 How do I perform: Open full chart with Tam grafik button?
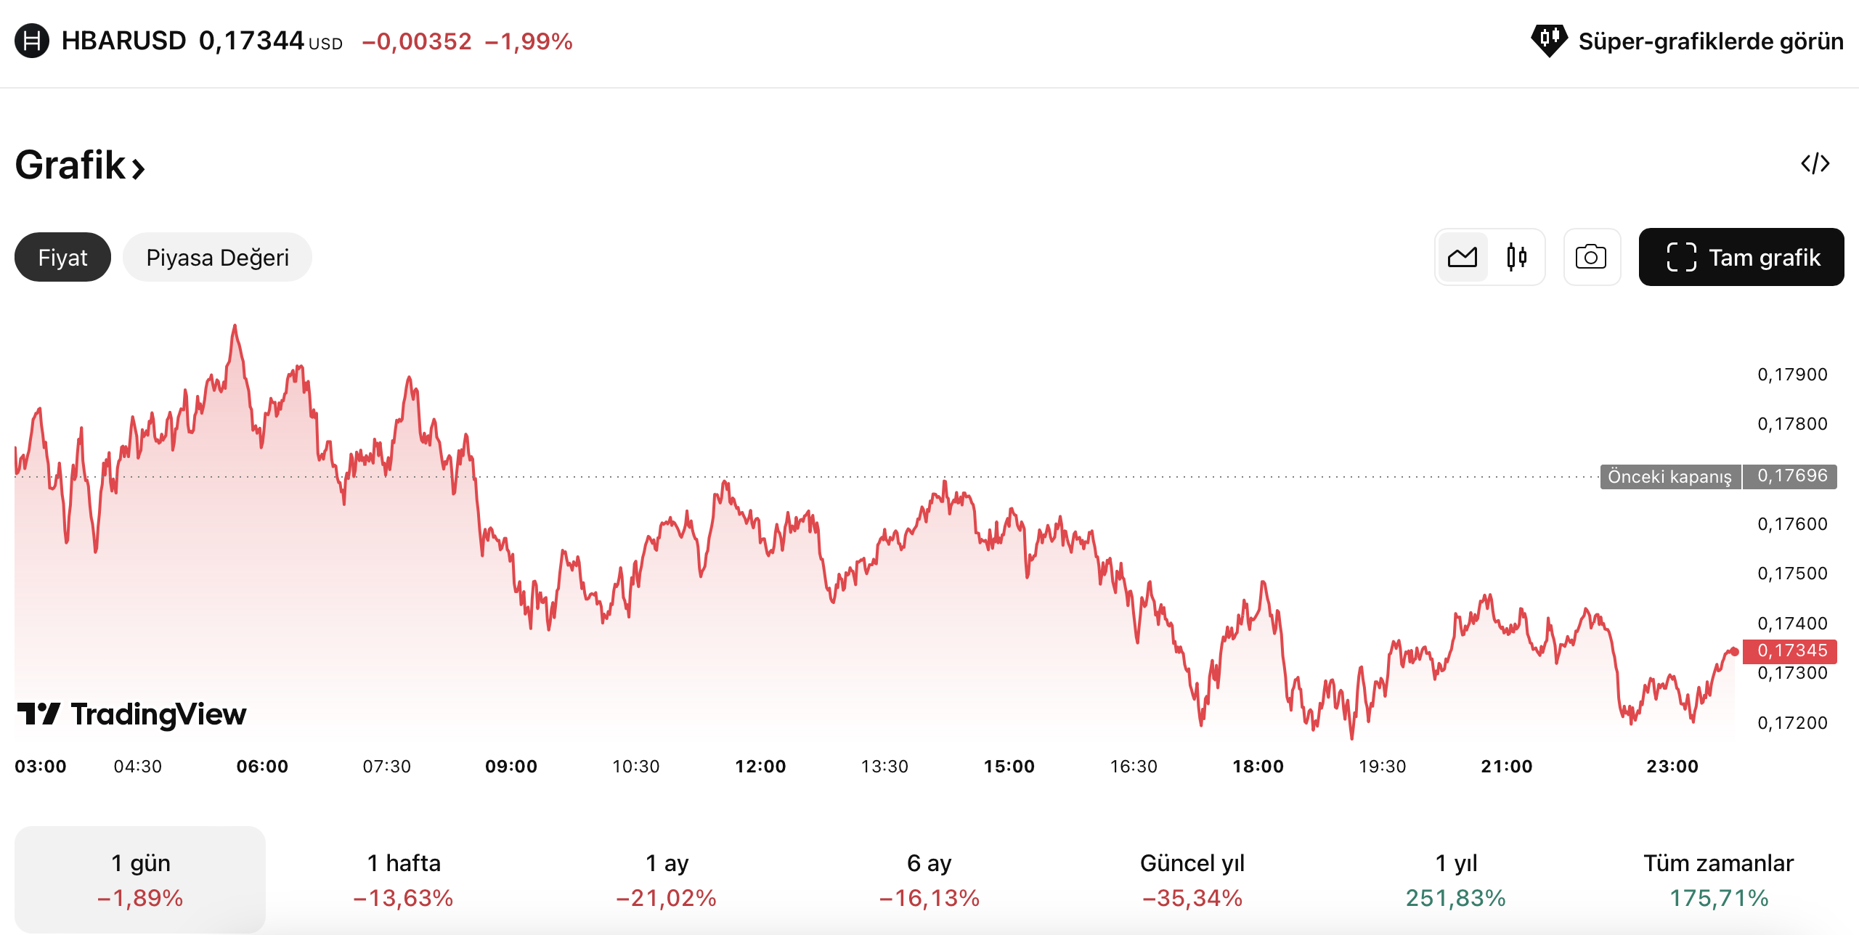coord(1741,257)
